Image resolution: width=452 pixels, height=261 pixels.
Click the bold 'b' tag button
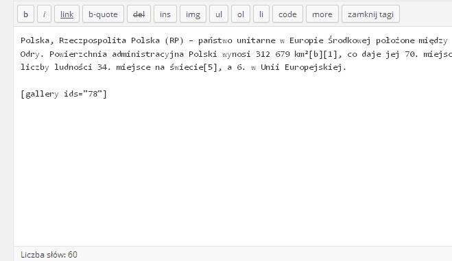(x=25, y=14)
